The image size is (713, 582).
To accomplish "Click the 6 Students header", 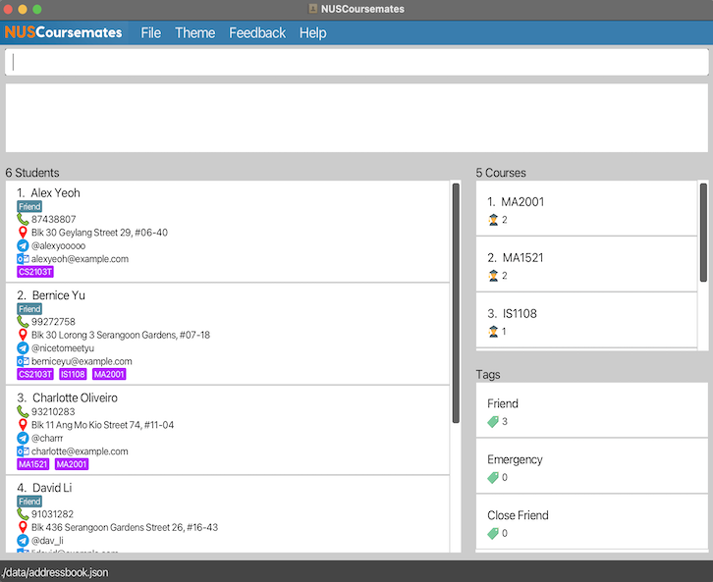I will point(32,173).
